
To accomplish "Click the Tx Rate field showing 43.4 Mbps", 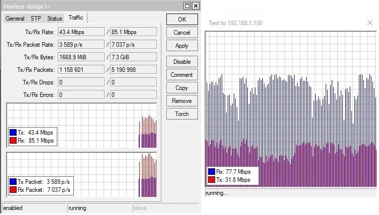I will pos(80,32).
